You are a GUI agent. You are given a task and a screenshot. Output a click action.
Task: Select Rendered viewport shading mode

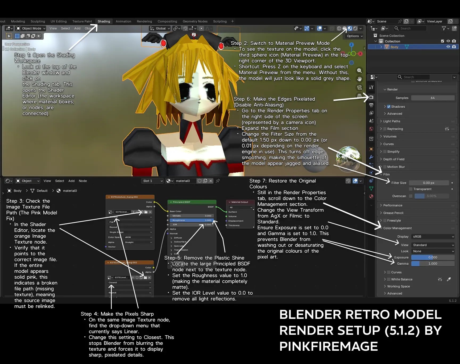(x=355, y=28)
